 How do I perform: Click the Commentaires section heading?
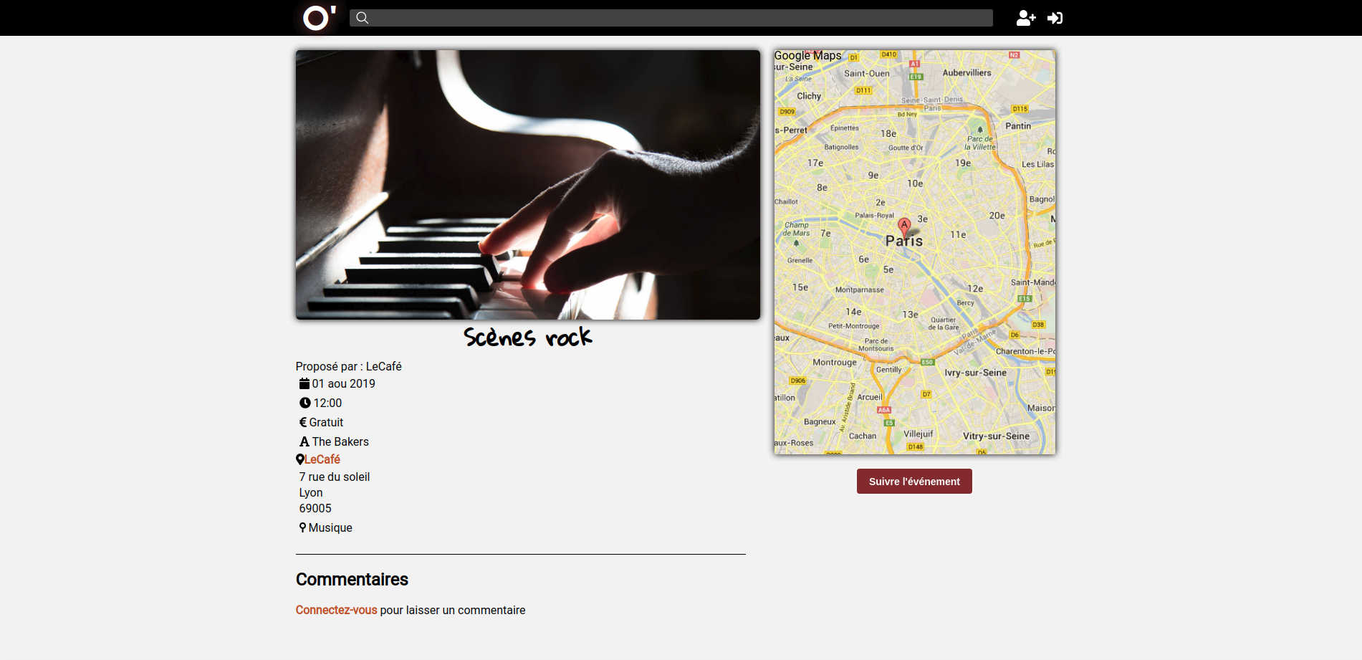(352, 579)
